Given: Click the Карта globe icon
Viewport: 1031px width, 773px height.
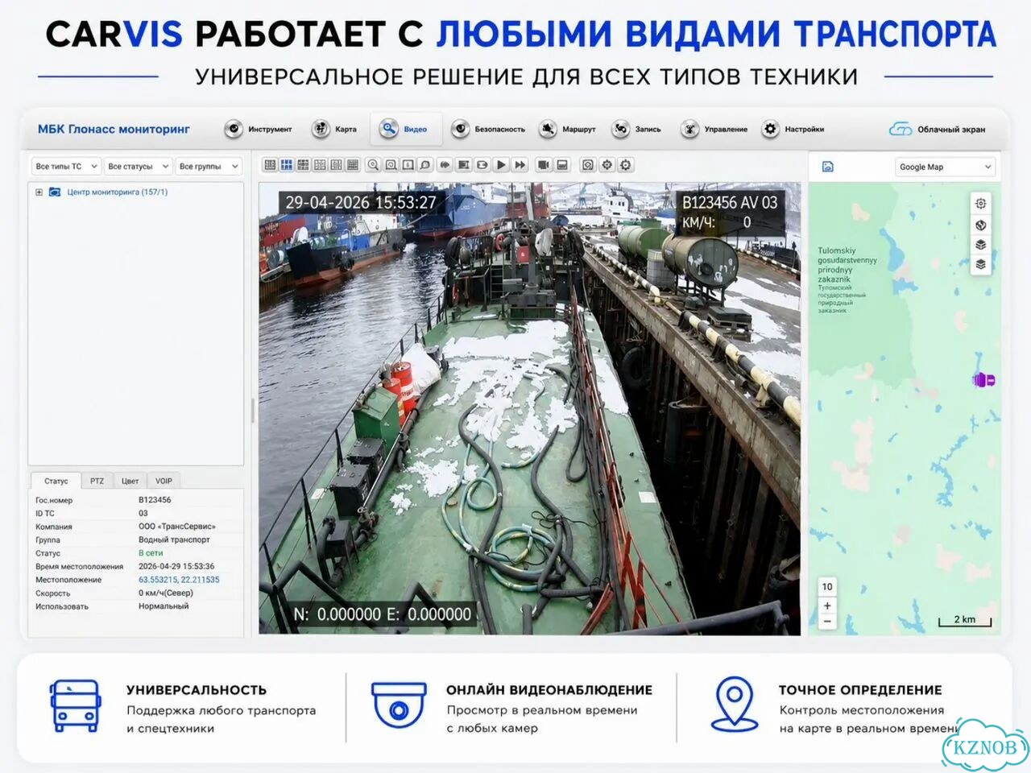Looking at the screenshot, I should click(321, 129).
